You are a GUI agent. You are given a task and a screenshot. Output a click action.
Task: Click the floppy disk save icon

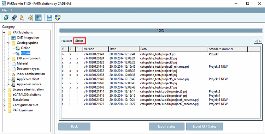pos(49,18)
